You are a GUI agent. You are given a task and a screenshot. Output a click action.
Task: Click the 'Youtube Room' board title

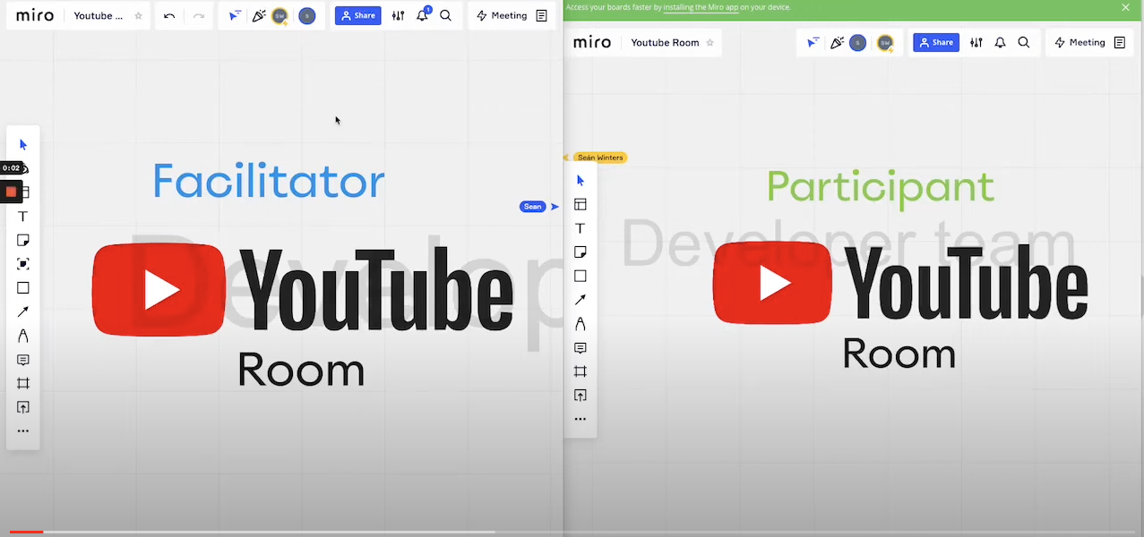coord(665,42)
